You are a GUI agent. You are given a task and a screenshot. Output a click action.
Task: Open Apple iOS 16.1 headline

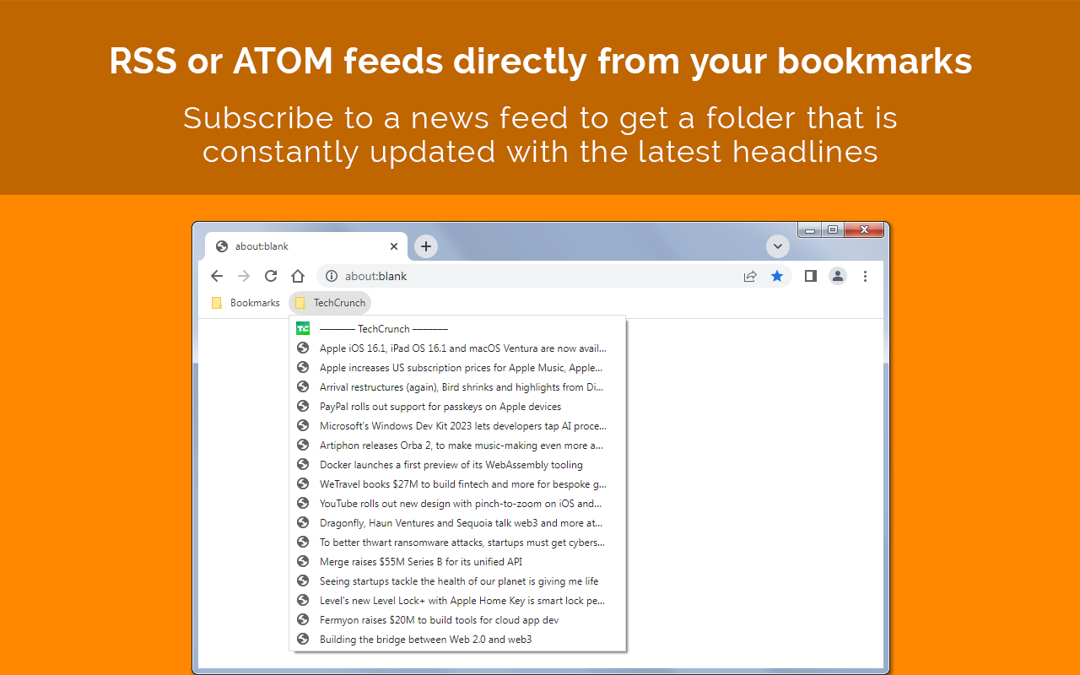pyautogui.click(x=457, y=348)
